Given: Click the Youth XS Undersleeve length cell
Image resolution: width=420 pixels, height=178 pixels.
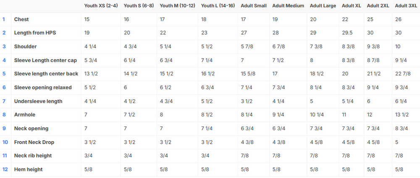Looking at the screenshot, I should click(x=91, y=101).
